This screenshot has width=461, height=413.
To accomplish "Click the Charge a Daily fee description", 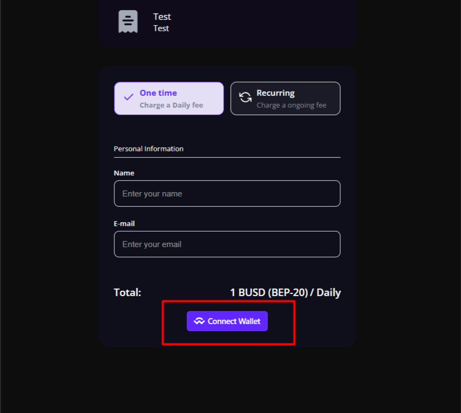I will pos(171,106).
